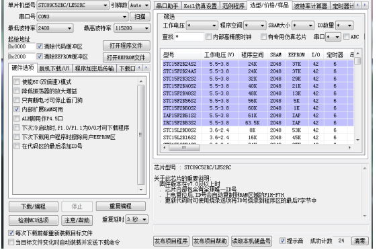Click 重复编程 button
The image size is (387, 250).
tap(120, 206)
